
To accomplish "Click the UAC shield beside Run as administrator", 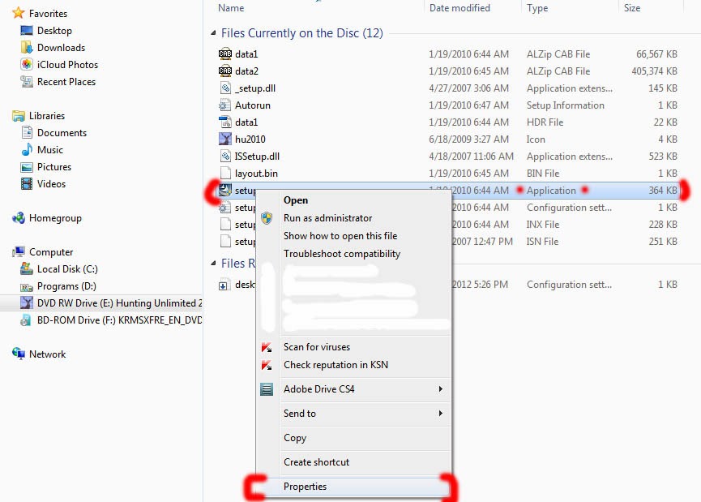I will (x=266, y=217).
